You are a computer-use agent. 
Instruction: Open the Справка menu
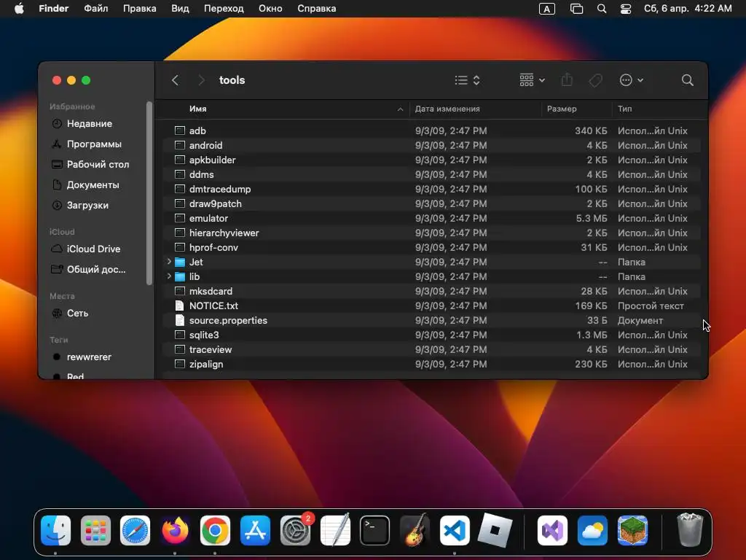pyautogui.click(x=316, y=9)
